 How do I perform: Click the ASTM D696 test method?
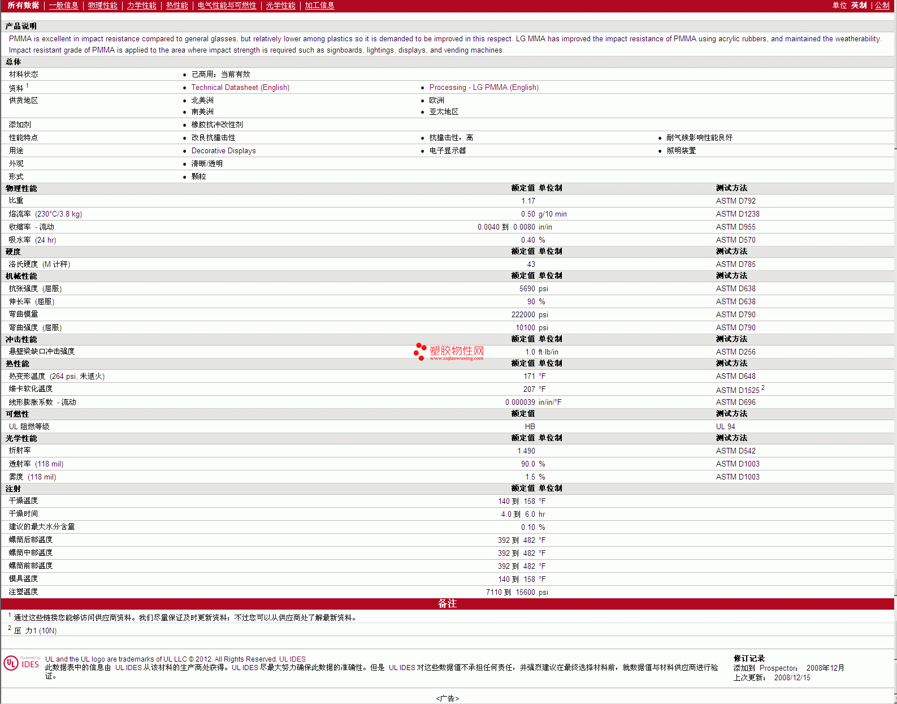pyautogui.click(x=735, y=403)
